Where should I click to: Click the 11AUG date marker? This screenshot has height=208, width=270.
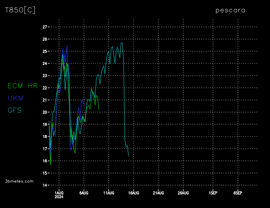[109, 193]
